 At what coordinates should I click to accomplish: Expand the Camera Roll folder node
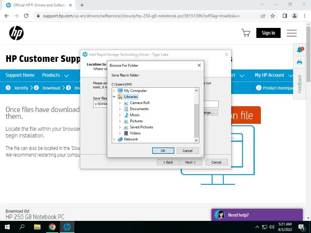pos(120,103)
